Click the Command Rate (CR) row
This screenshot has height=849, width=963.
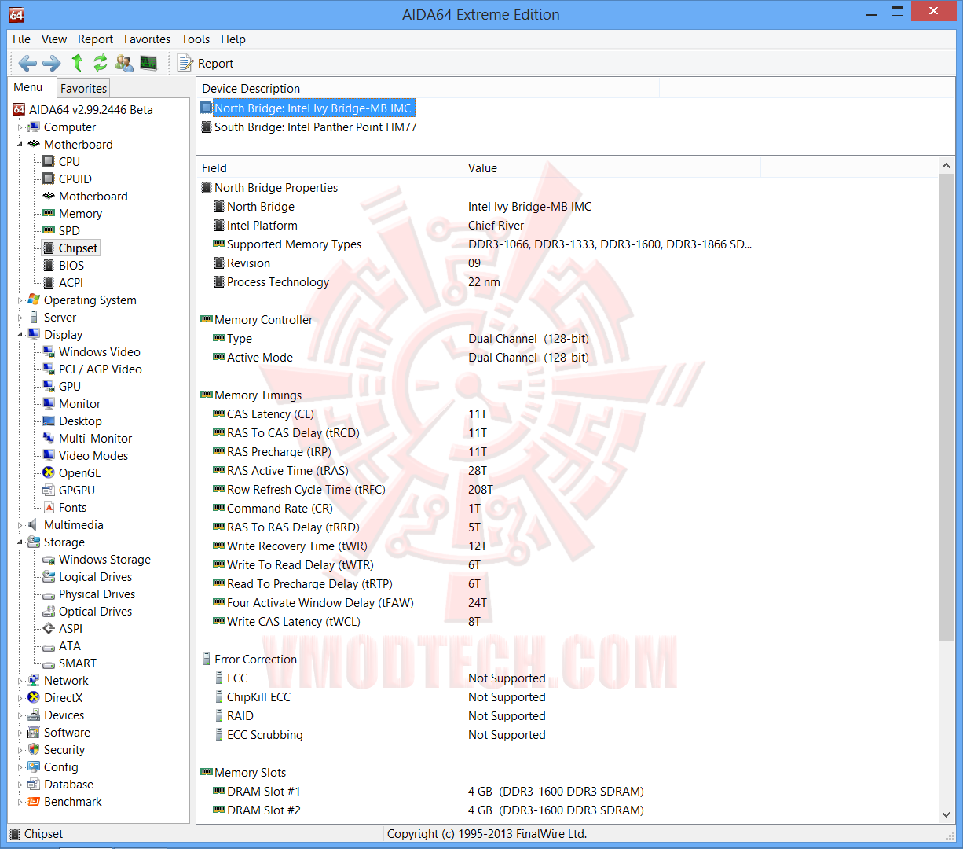[567, 509]
